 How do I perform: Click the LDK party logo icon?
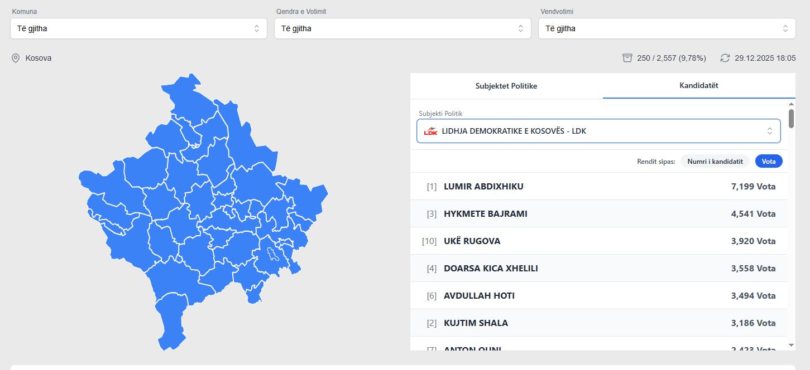430,132
